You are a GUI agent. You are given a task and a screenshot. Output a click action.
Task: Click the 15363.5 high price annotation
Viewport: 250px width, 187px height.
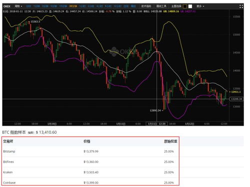[35, 21]
